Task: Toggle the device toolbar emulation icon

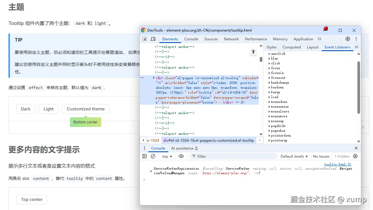Action: [153, 39]
